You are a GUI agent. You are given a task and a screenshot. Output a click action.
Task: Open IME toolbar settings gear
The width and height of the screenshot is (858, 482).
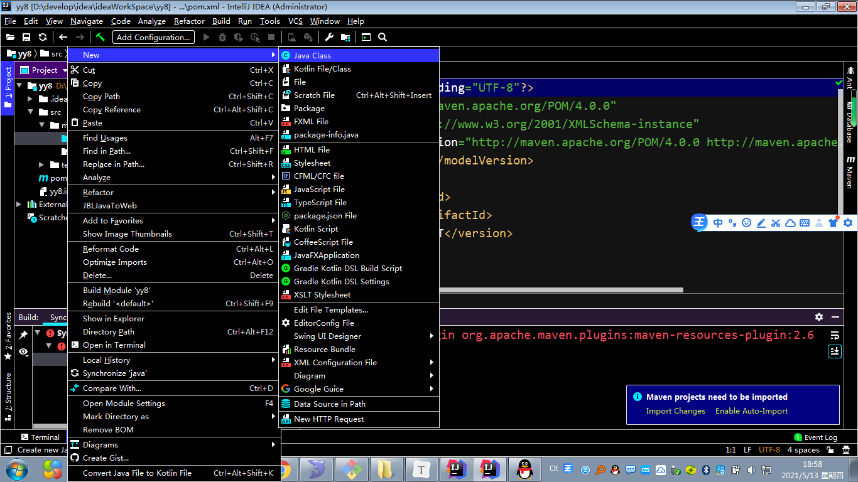click(x=848, y=223)
